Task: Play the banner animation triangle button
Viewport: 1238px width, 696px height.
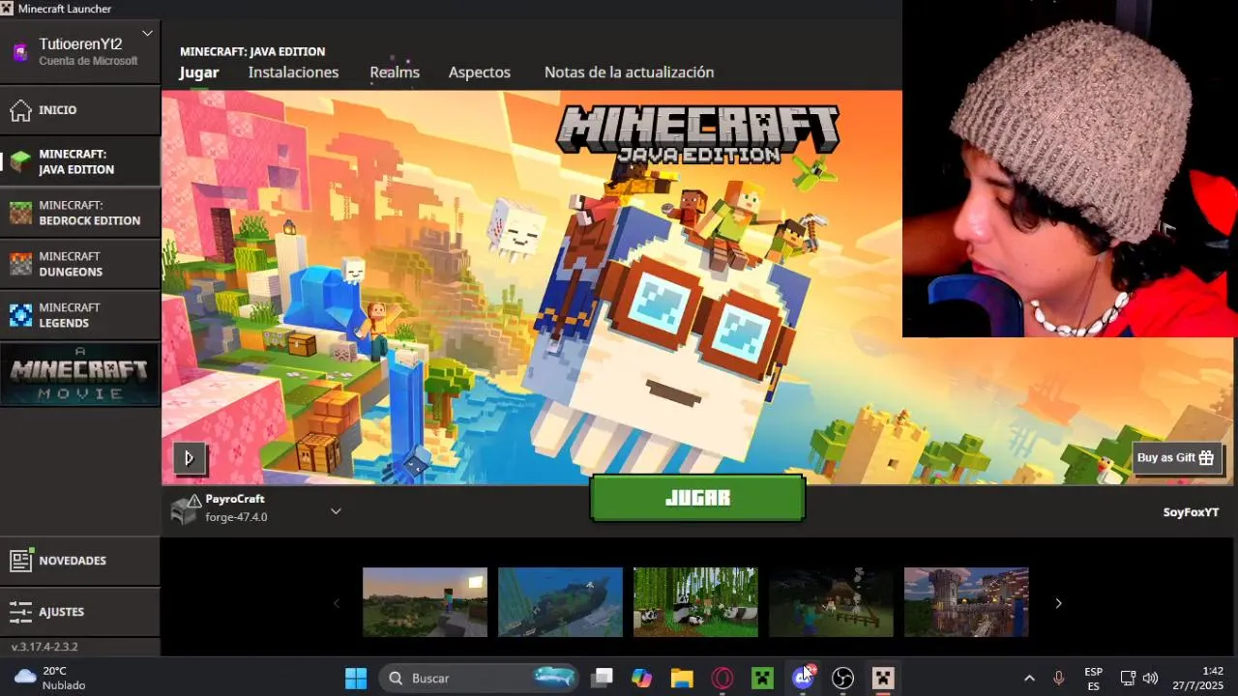Action: click(x=190, y=458)
